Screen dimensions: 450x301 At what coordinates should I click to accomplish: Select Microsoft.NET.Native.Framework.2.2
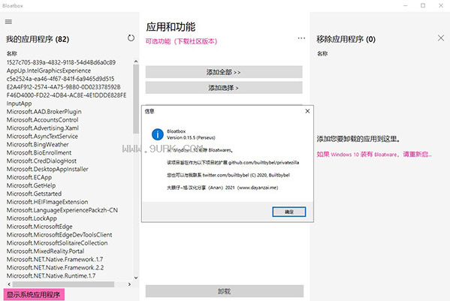pyautogui.click(x=55, y=267)
